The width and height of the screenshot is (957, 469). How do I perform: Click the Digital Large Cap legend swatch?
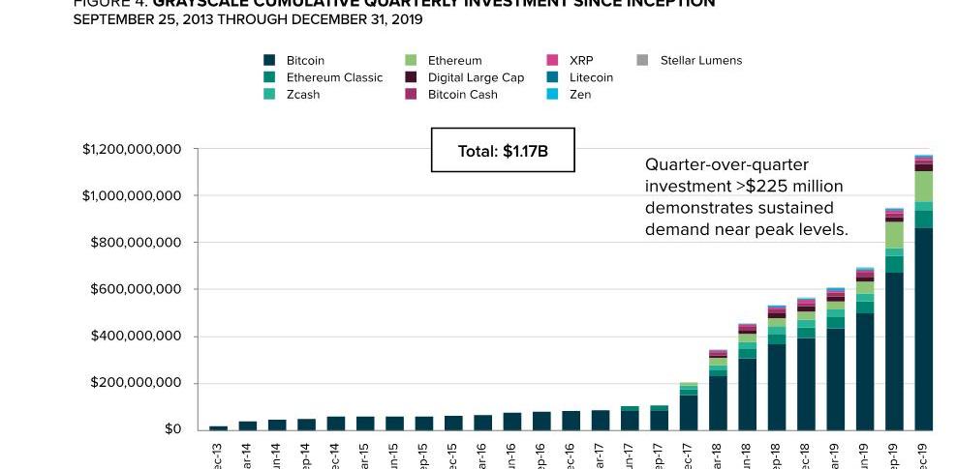point(411,77)
